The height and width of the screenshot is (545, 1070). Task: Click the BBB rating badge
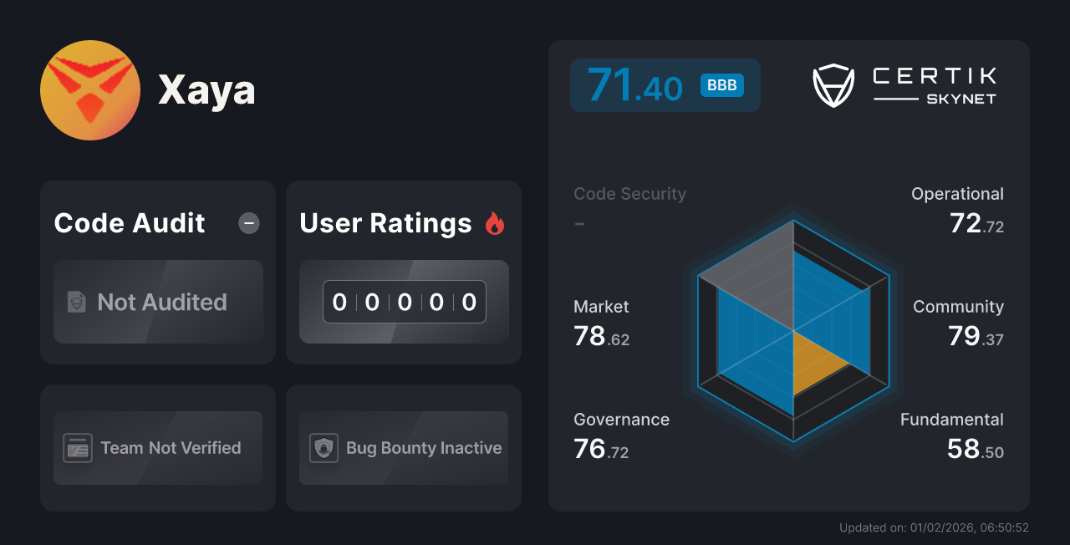(x=721, y=84)
